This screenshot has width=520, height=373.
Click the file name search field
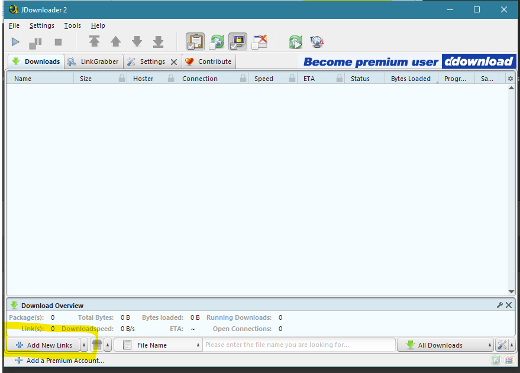299,345
